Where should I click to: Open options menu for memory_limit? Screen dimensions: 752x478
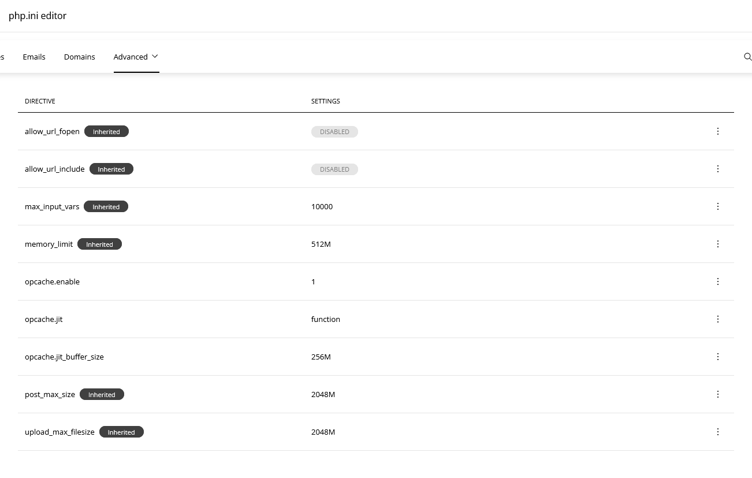pos(718,244)
